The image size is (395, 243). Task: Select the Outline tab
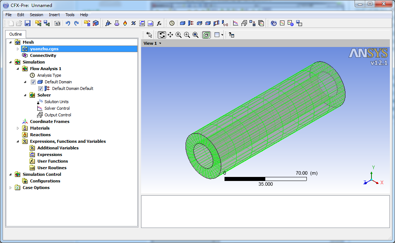coord(16,34)
